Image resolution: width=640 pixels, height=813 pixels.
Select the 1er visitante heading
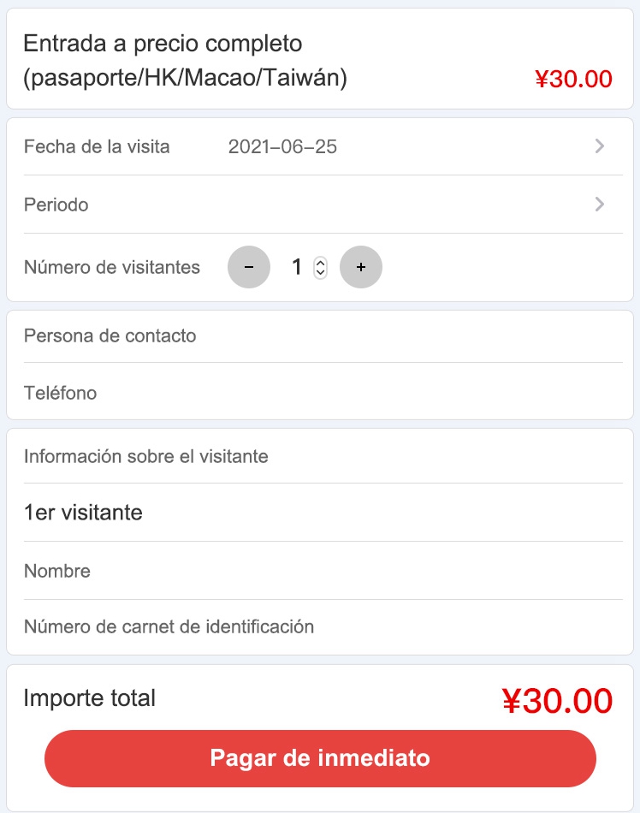click(83, 513)
